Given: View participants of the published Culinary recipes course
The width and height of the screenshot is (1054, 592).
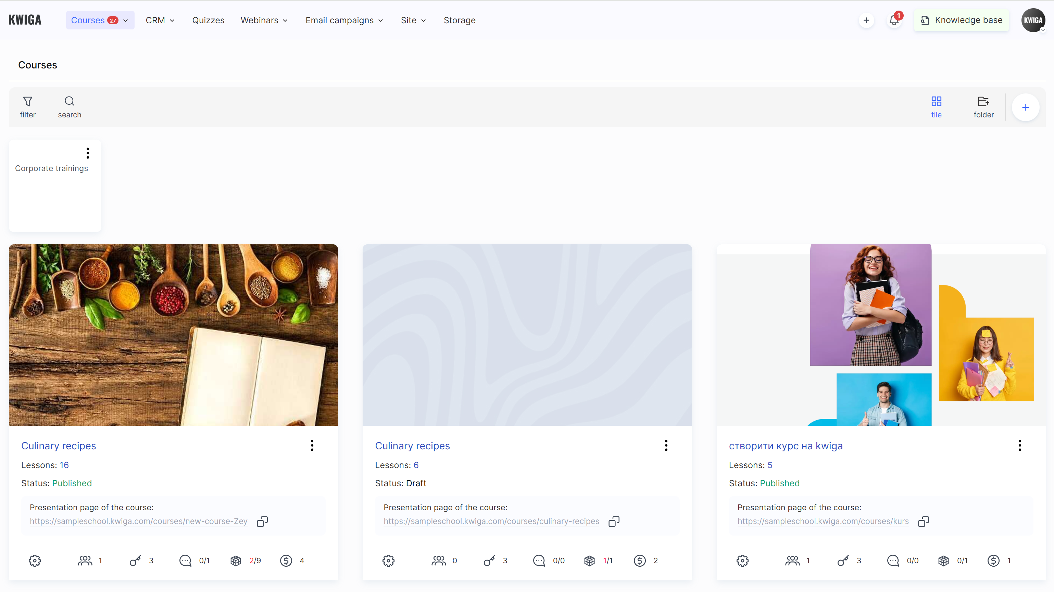Looking at the screenshot, I should click(x=86, y=561).
